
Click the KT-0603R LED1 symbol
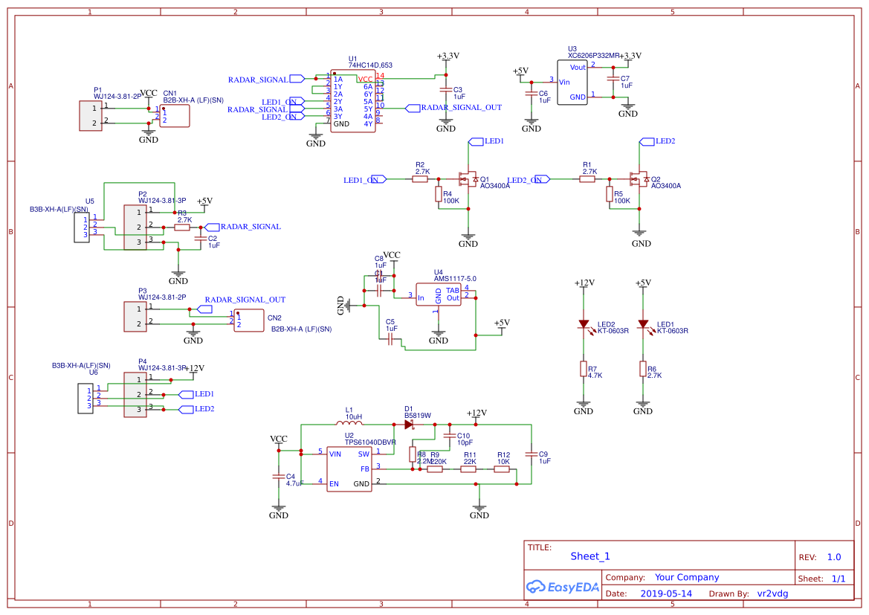point(642,323)
